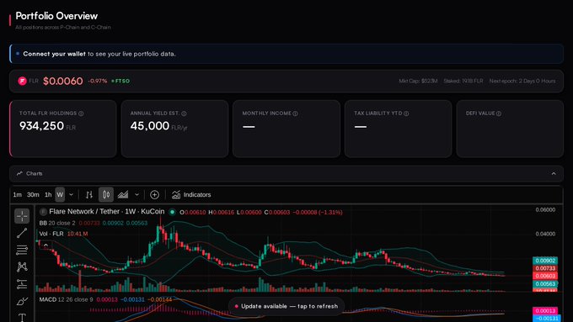Screen dimensions: 573x322
Task: Click the FTSO price source badge
Action: (120, 81)
